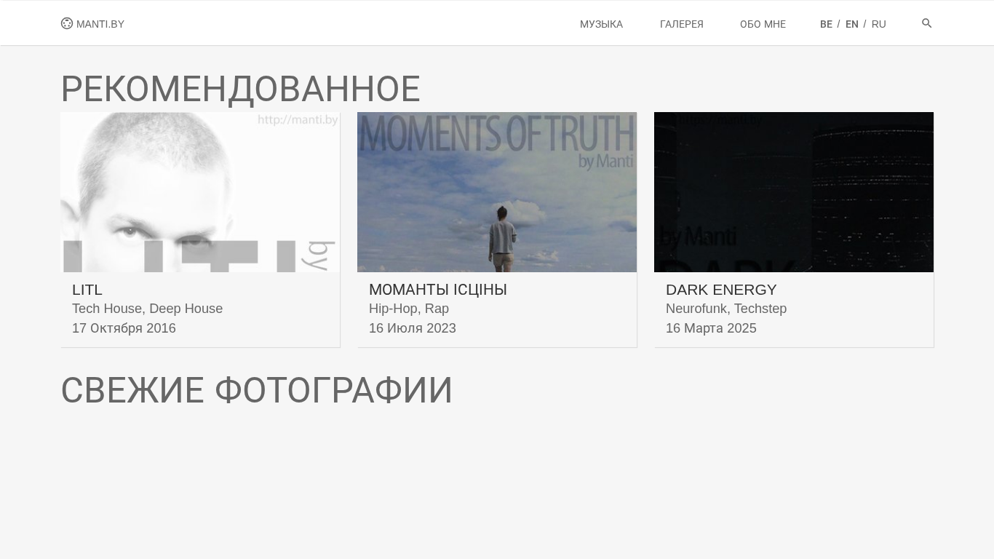
Task: Switch language to BE
Action: click(826, 24)
